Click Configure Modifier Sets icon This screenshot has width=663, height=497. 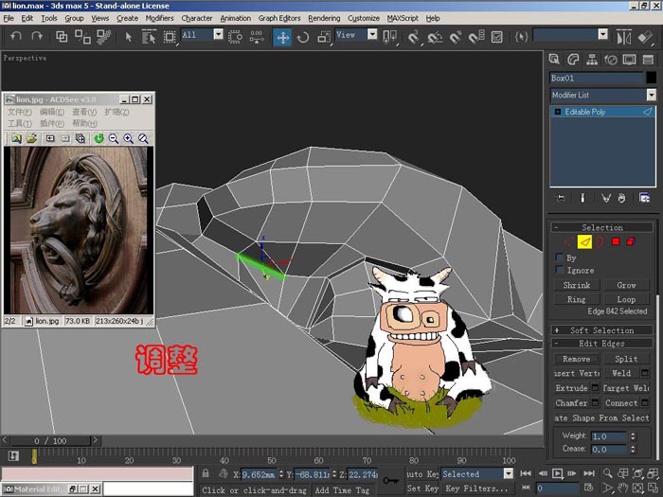point(644,198)
